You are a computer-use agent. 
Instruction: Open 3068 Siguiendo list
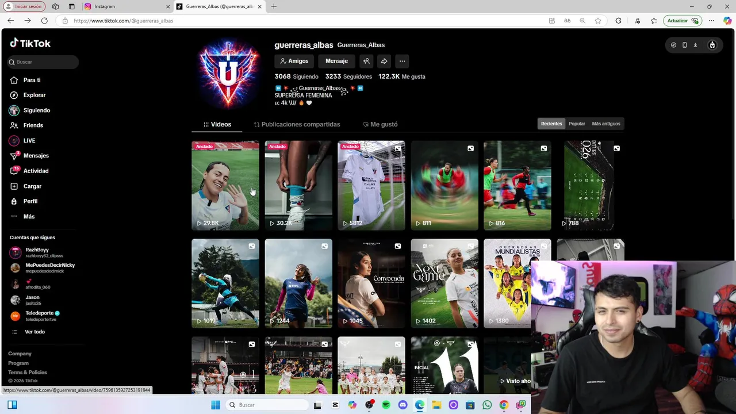pyautogui.click(x=296, y=76)
